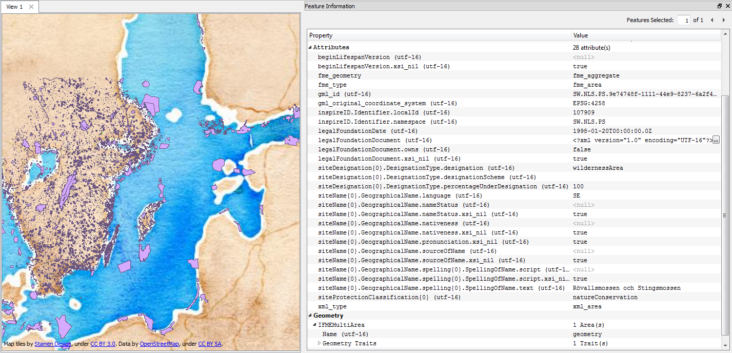Collapse the Geometry section
Image resolution: width=732 pixels, height=353 pixels.
coord(310,316)
